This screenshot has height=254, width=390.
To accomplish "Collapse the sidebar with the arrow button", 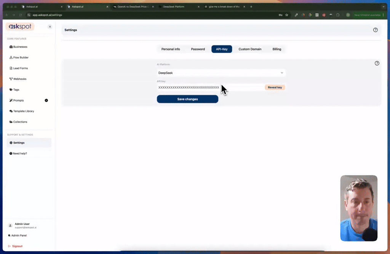I will pos(50,27).
